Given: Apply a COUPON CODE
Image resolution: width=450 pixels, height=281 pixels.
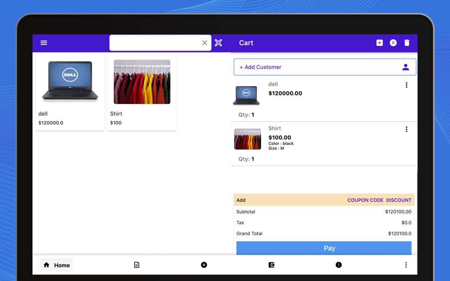Looking at the screenshot, I should [365, 200].
